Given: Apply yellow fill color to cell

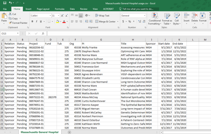Looking at the screenshot, I should point(58,22).
